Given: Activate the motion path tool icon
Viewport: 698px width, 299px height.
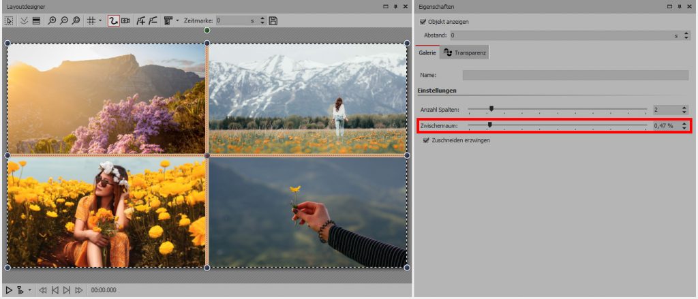Looking at the screenshot, I should click(114, 21).
